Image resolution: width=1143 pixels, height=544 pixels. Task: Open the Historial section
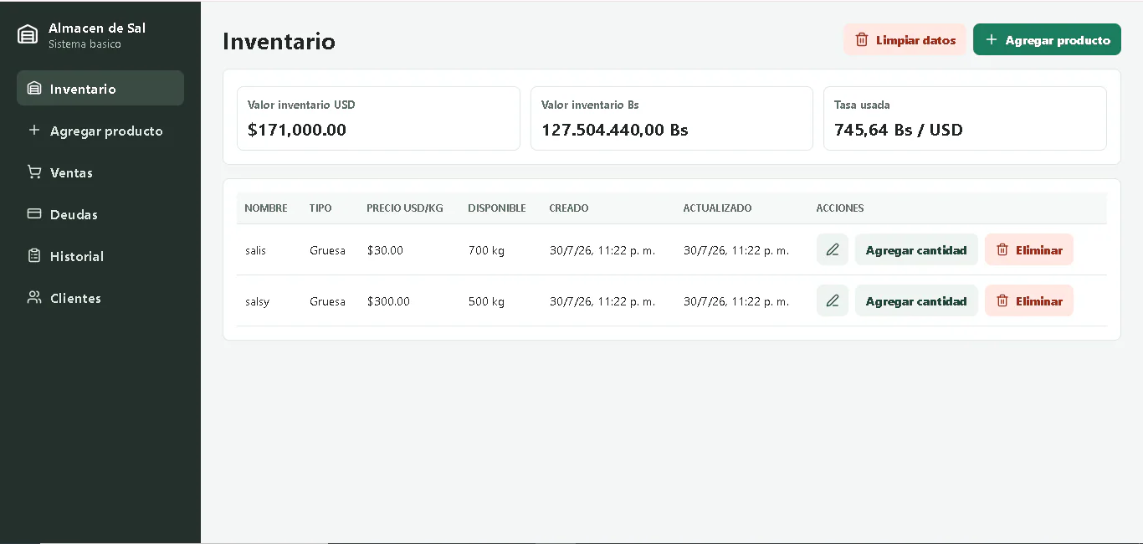pyautogui.click(x=100, y=255)
